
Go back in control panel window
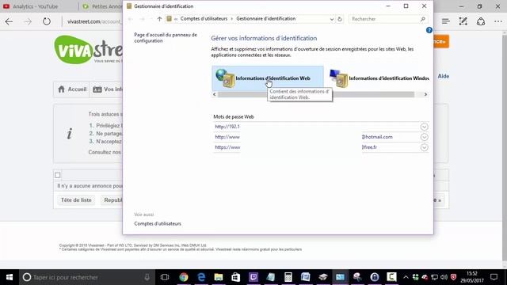(x=130, y=19)
